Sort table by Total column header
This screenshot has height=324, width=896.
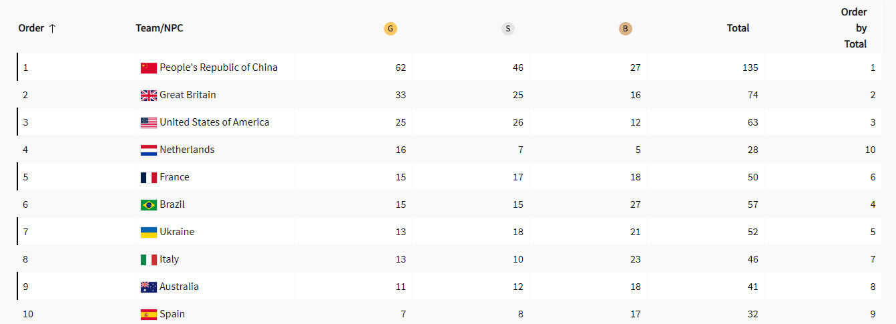point(738,28)
